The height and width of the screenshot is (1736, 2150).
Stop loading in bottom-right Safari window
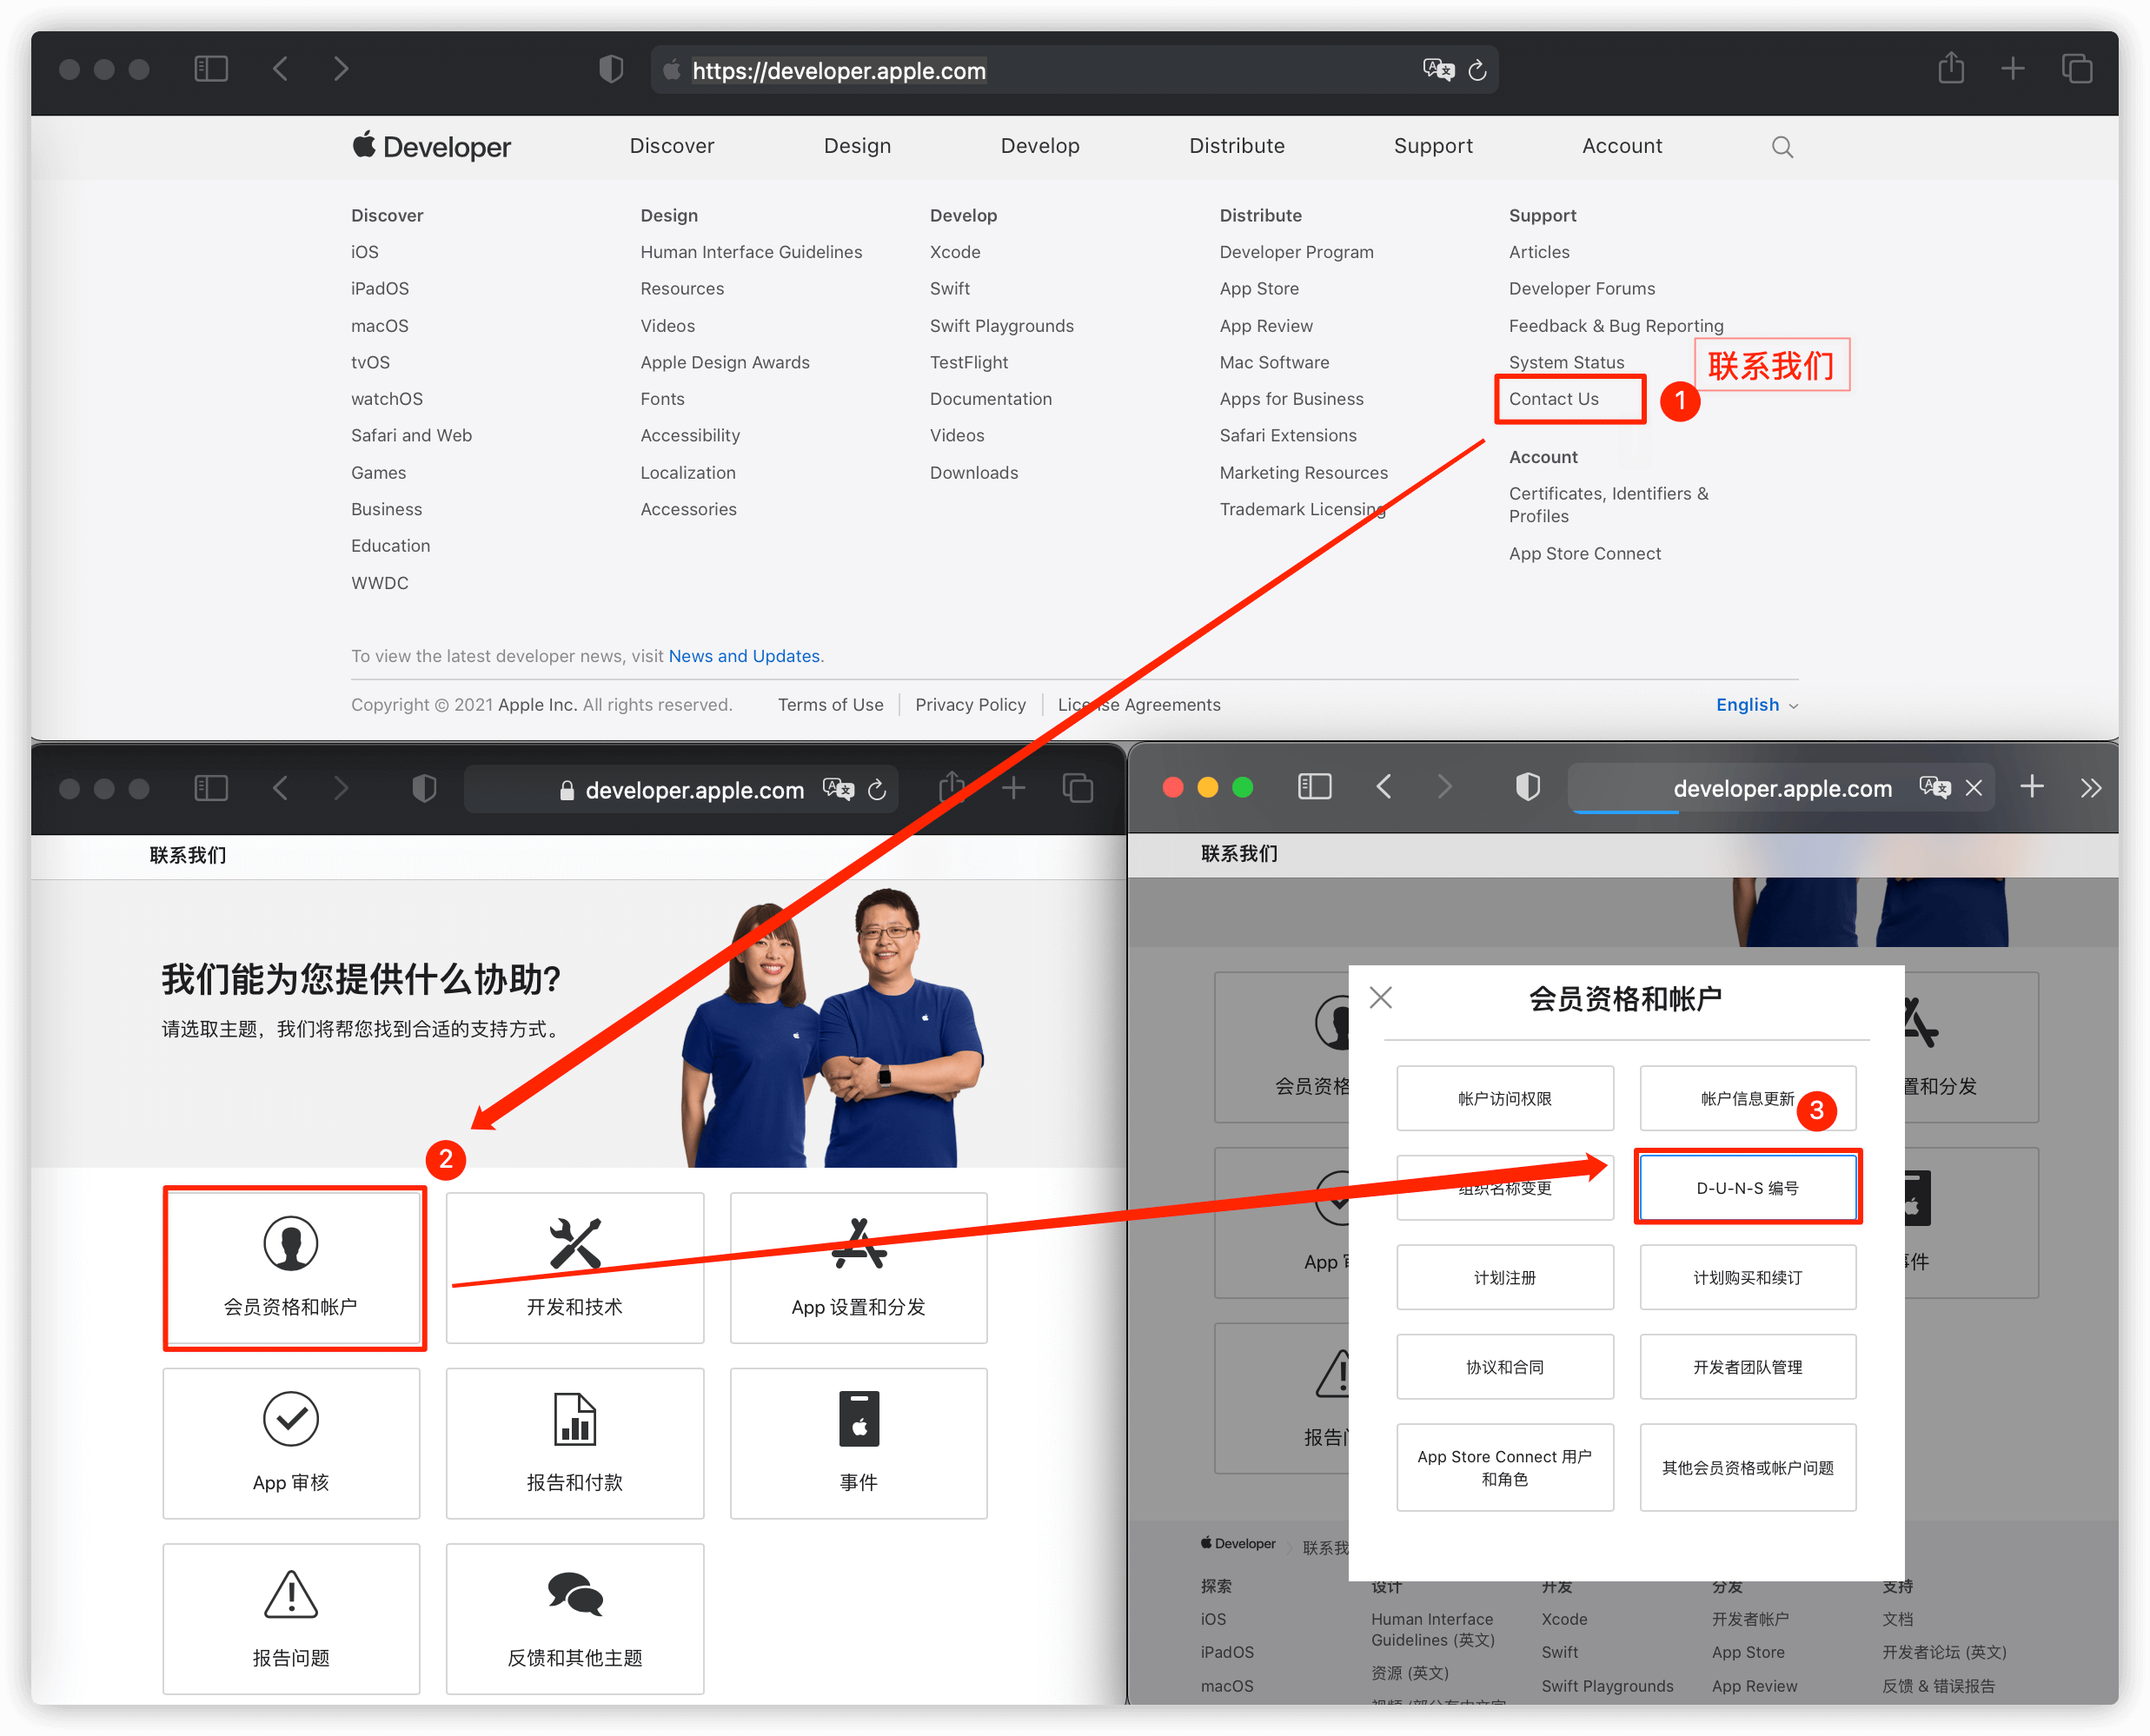(1973, 788)
